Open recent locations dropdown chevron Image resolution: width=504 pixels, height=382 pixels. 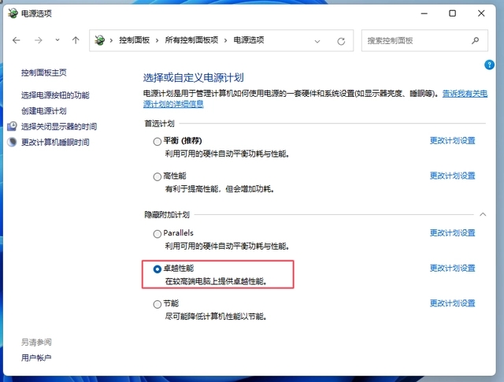pos(57,40)
